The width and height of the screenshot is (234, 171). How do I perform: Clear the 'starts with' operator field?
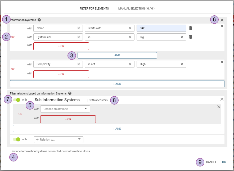pos(130,28)
